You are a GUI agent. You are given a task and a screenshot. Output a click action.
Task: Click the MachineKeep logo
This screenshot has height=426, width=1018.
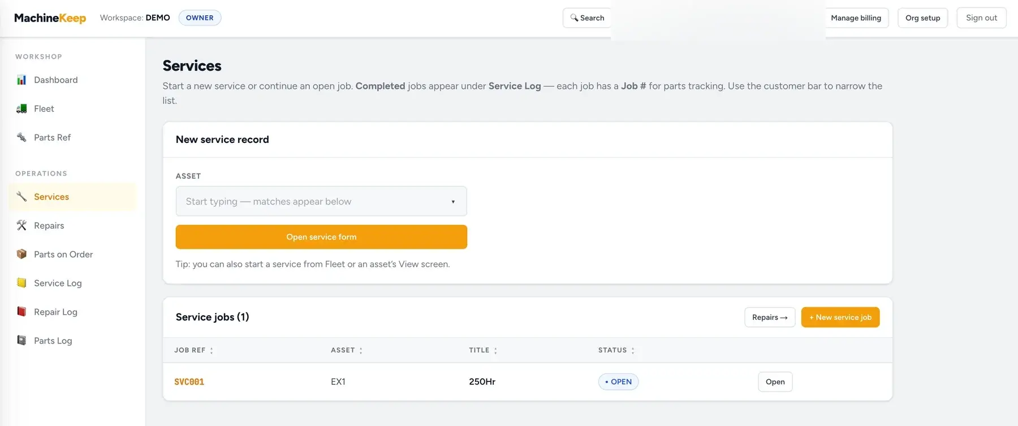click(x=50, y=18)
